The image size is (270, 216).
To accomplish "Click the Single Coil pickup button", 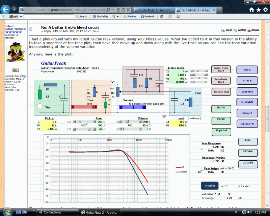I will tap(221, 132).
